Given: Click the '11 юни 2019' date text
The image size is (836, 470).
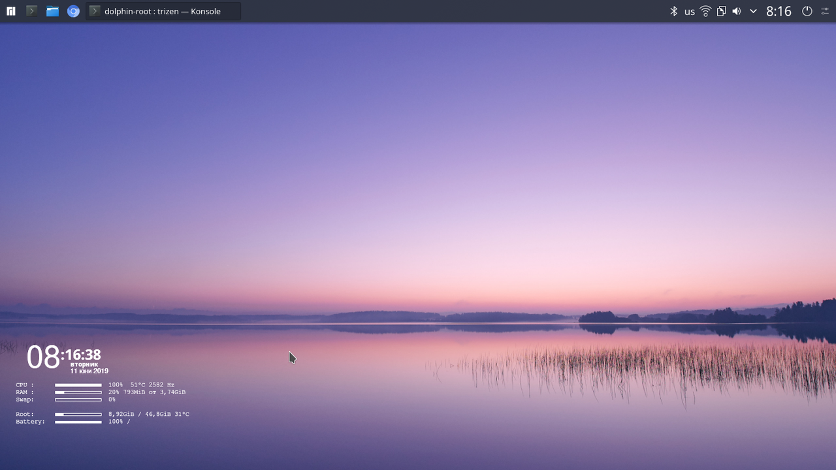Looking at the screenshot, I should [89, 371].
